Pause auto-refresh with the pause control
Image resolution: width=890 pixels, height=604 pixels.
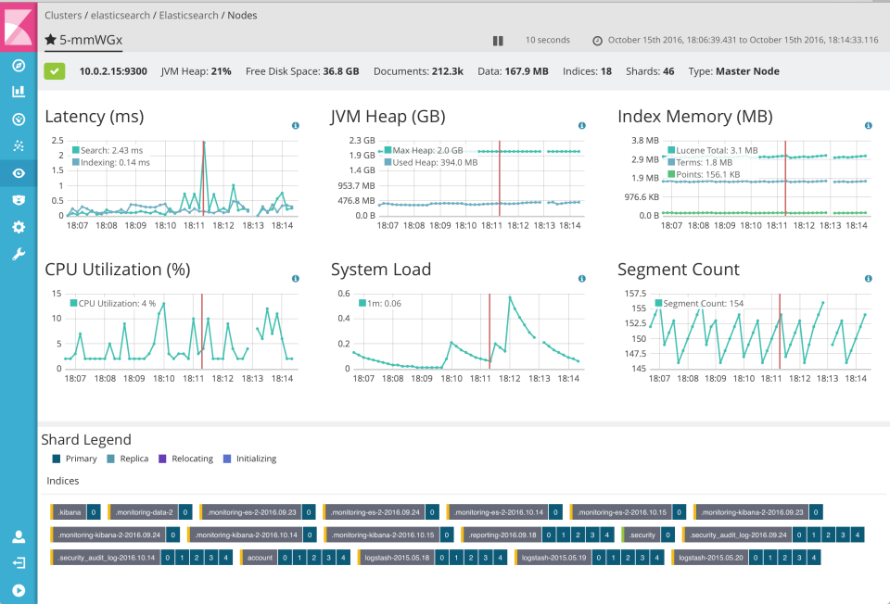point(497,41)
